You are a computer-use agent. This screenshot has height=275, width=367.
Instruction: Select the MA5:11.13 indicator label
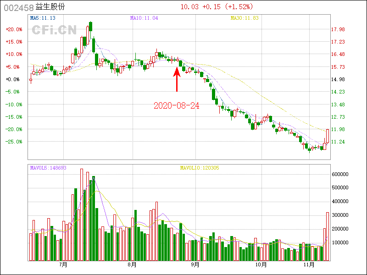pyautogui.click(x=43, y=18)
